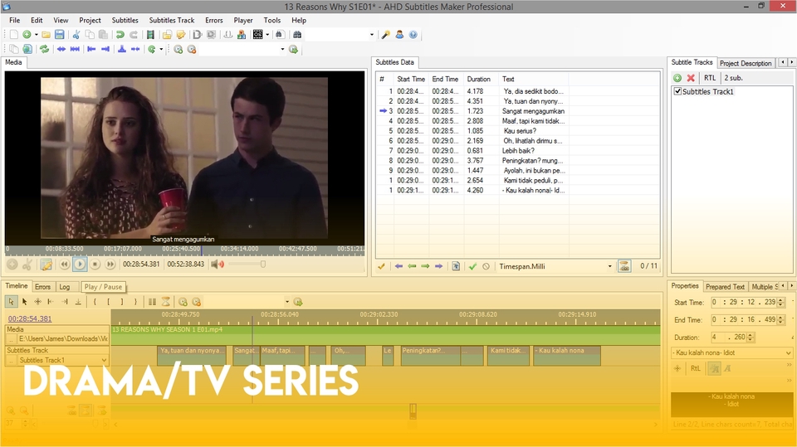Viewport: 797px width, 447px height.
Task: Click the green right arrow under the subtitles list
Action: click(x=425, y=266)
